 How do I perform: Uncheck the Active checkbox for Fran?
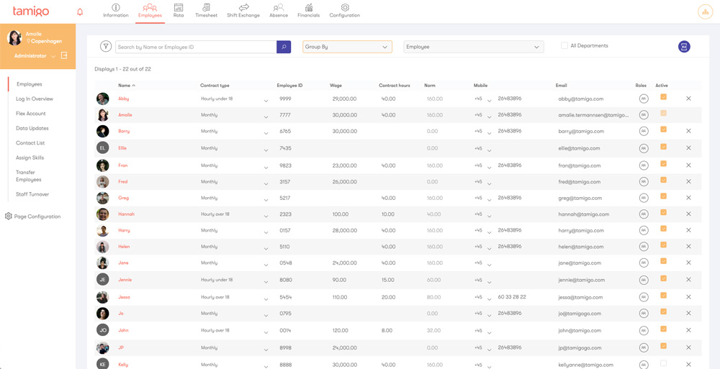click(x=663, y=165)
